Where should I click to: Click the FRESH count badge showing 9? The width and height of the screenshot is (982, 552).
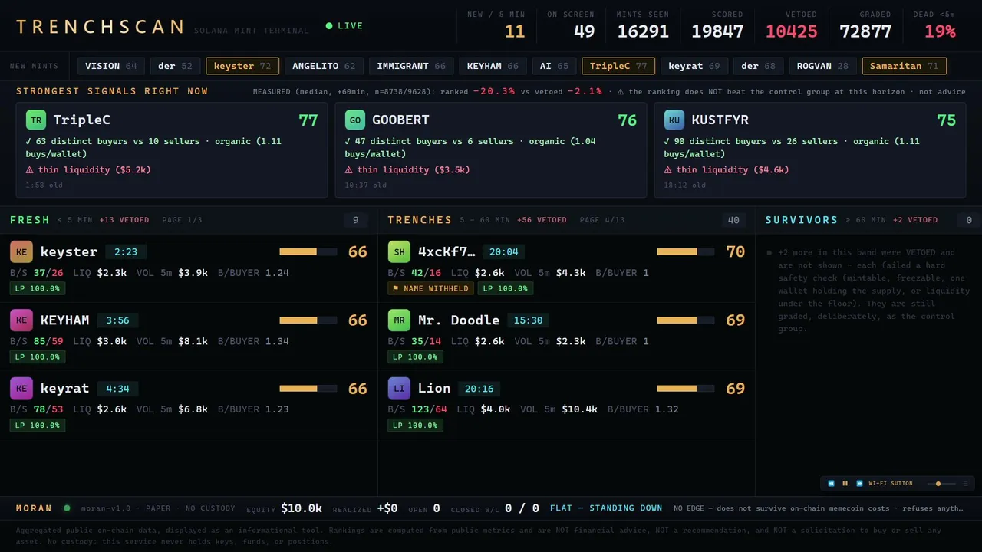(x=355, y=220)
